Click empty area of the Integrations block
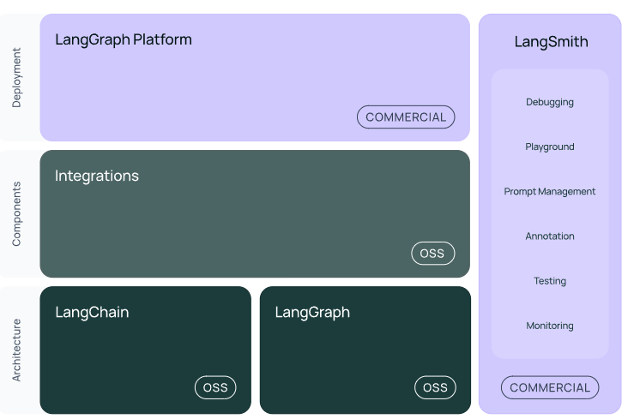This screenshot has width=634, height=419. (x=257, y=223)
